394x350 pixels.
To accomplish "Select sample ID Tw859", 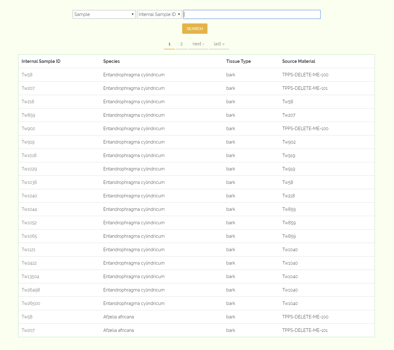I will point(28,115).
